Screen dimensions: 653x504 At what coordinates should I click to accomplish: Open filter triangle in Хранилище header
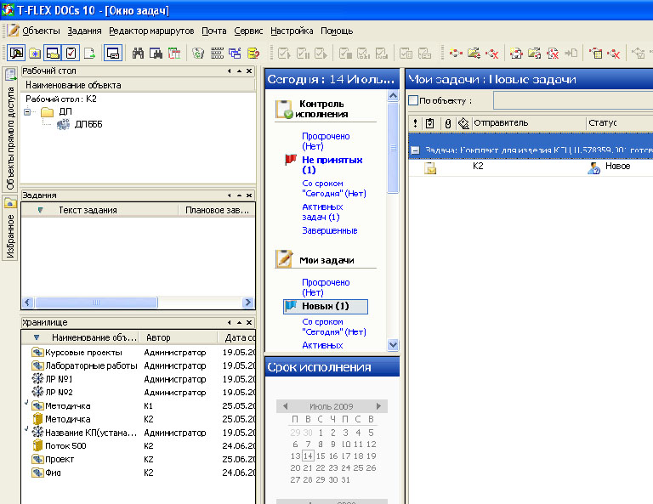pyautogui.click(x=37, y=337)
